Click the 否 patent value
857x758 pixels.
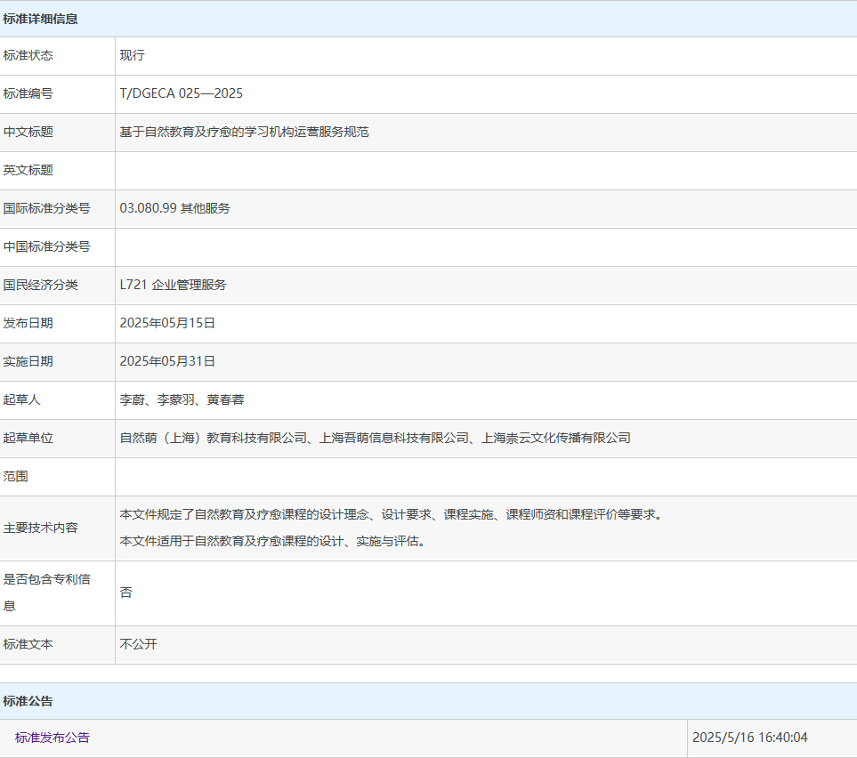pyautogui.click(x=125, y=593)
